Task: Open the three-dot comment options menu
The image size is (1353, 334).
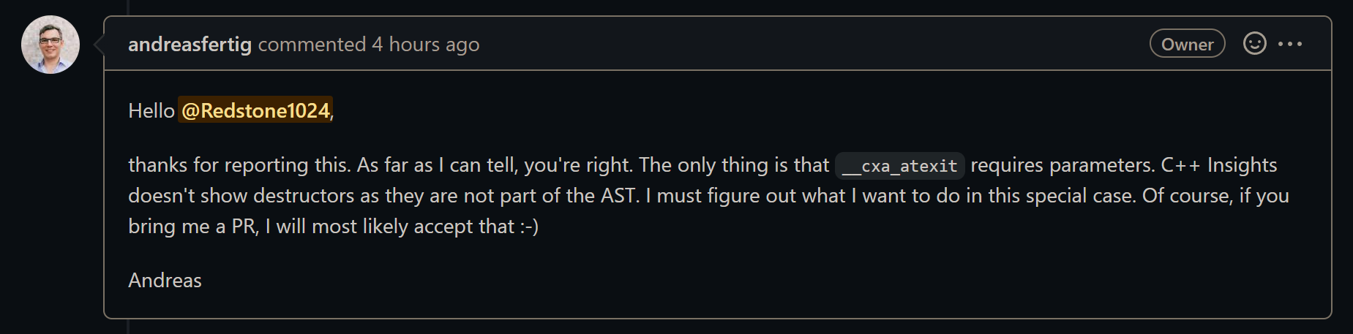Action: click(1290, 44)
